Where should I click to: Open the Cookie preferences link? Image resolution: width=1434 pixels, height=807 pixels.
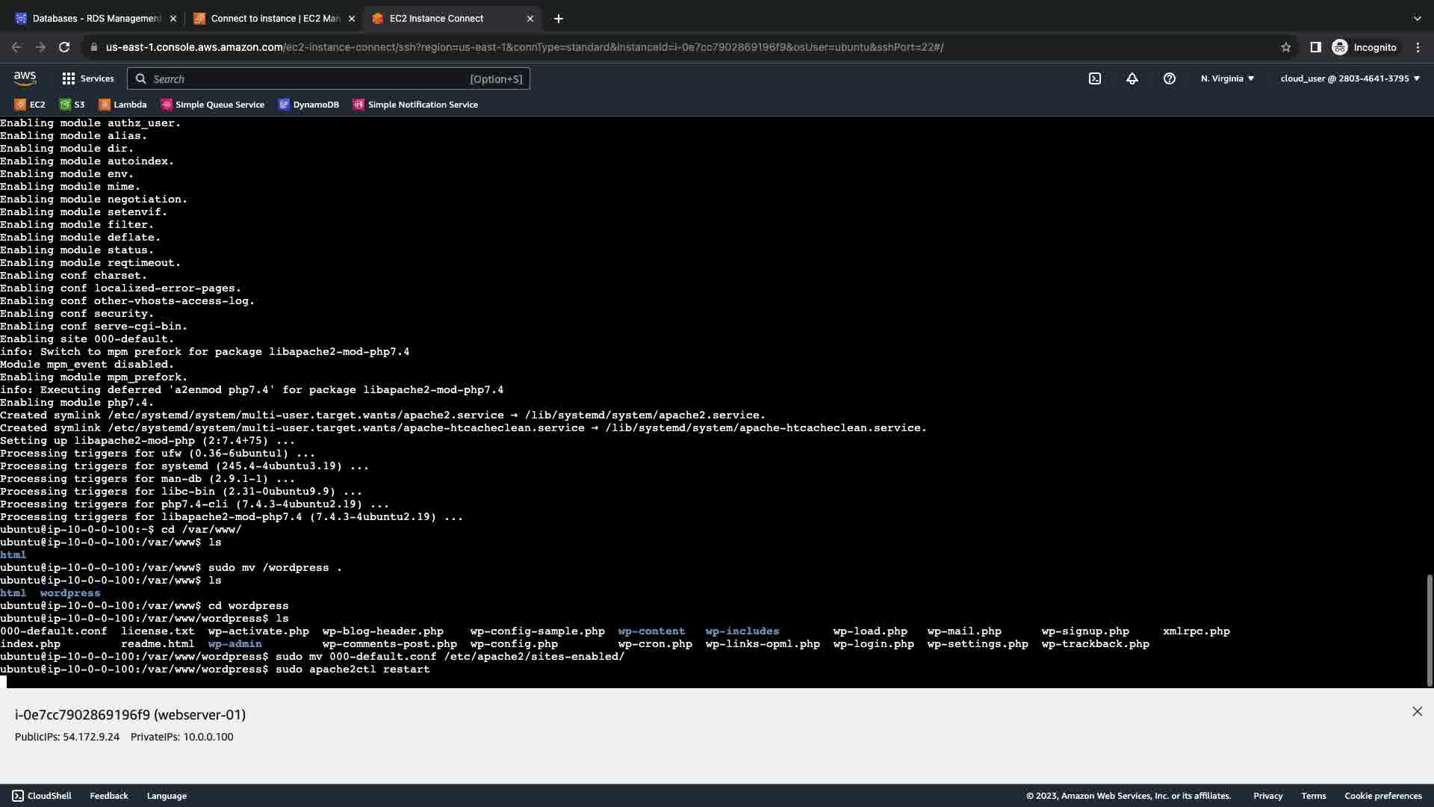pos(1382,796)
